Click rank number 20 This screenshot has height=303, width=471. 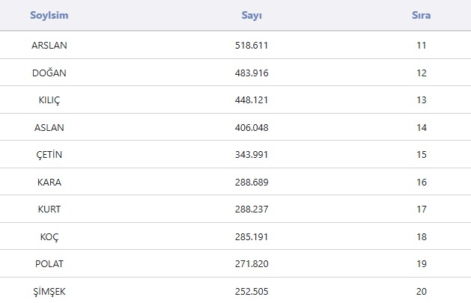tap(422, 291)
